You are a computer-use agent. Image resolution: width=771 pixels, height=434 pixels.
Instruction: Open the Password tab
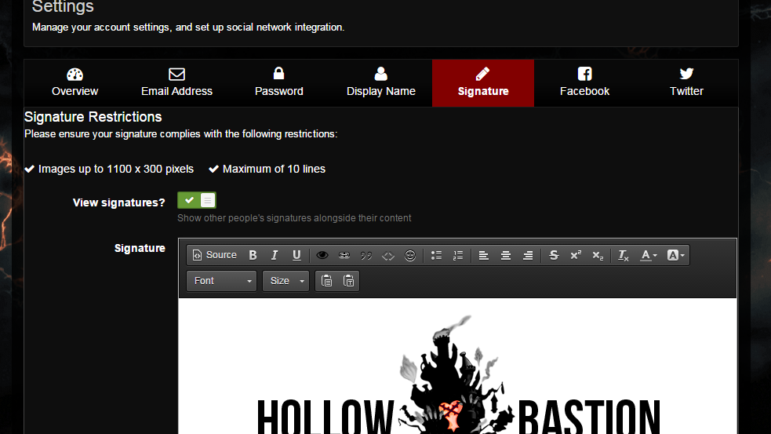click(278, 82)
